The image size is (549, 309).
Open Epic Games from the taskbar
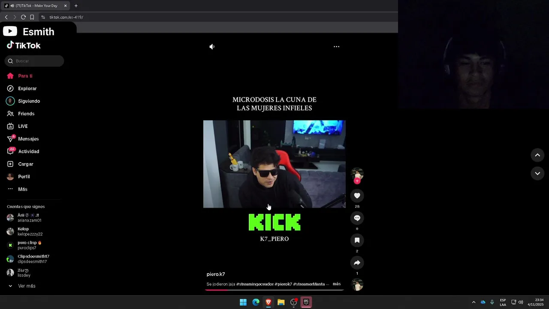[x=306, y=302]
